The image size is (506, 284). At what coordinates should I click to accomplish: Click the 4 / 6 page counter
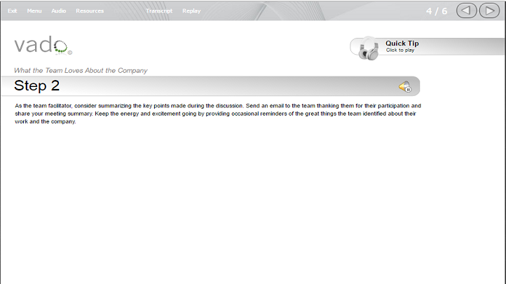[437, 11]
